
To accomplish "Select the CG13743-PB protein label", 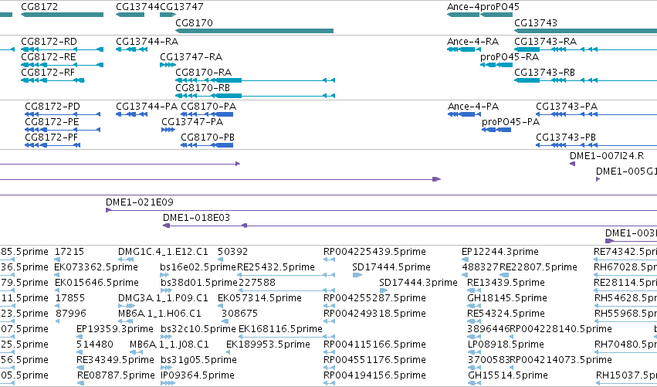I will point(566,137).
